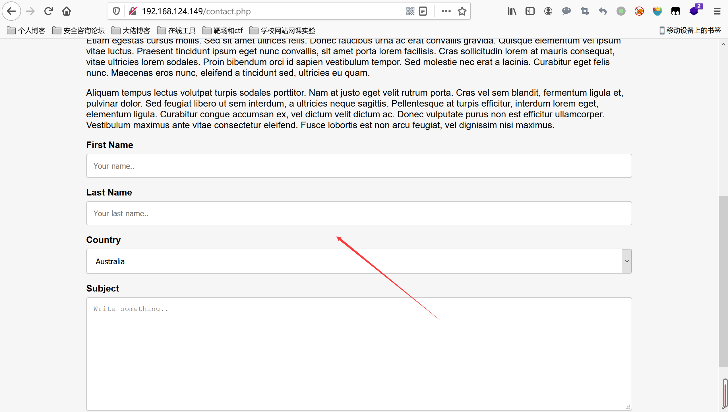The width and height of the screenshot is (728, 412).
Task: Open the 个人博客 bookmark folder
Action: 26,30
